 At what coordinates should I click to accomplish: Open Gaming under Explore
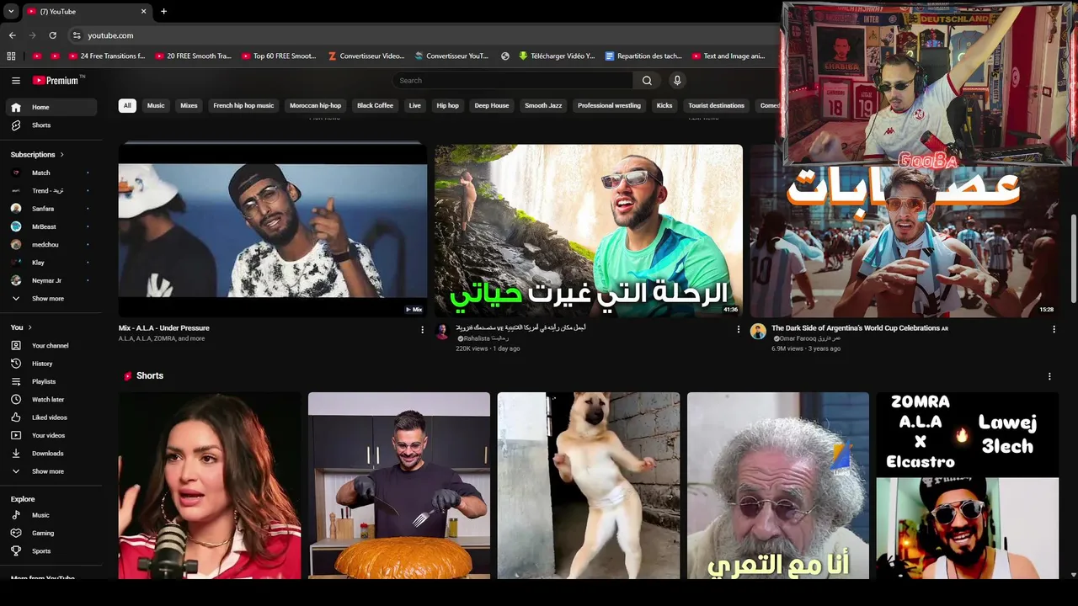pos(51,533)
